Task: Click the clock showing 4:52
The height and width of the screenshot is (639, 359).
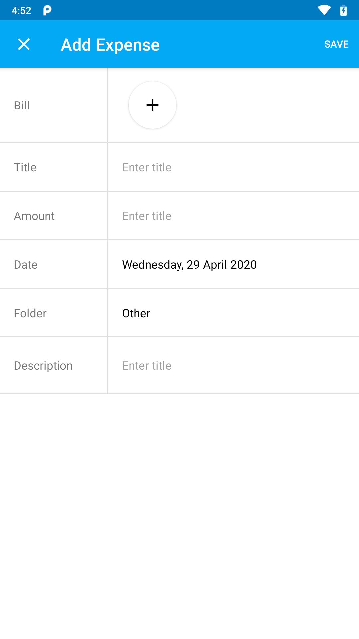Action: click(21, 10)
